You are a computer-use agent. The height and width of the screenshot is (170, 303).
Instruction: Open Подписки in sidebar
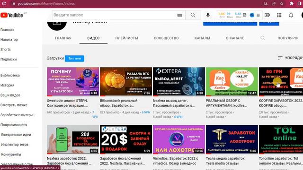tap(9, 59)
